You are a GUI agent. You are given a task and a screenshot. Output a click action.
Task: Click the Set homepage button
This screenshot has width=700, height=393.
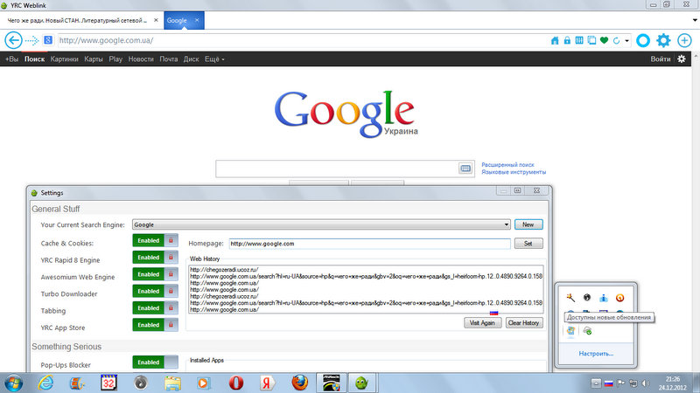(528, 244)
